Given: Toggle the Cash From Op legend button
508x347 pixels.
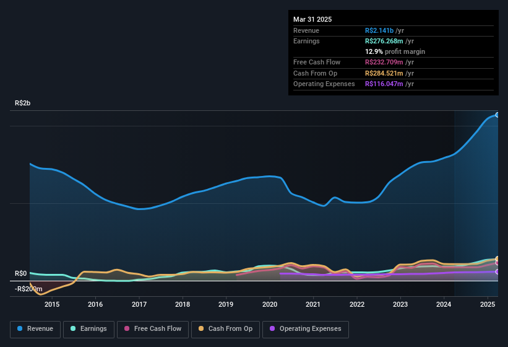Looking at the screenshot, I should (x=225, y=329).
